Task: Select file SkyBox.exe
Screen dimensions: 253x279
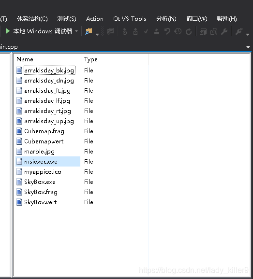Action: [x=40, y=182]
